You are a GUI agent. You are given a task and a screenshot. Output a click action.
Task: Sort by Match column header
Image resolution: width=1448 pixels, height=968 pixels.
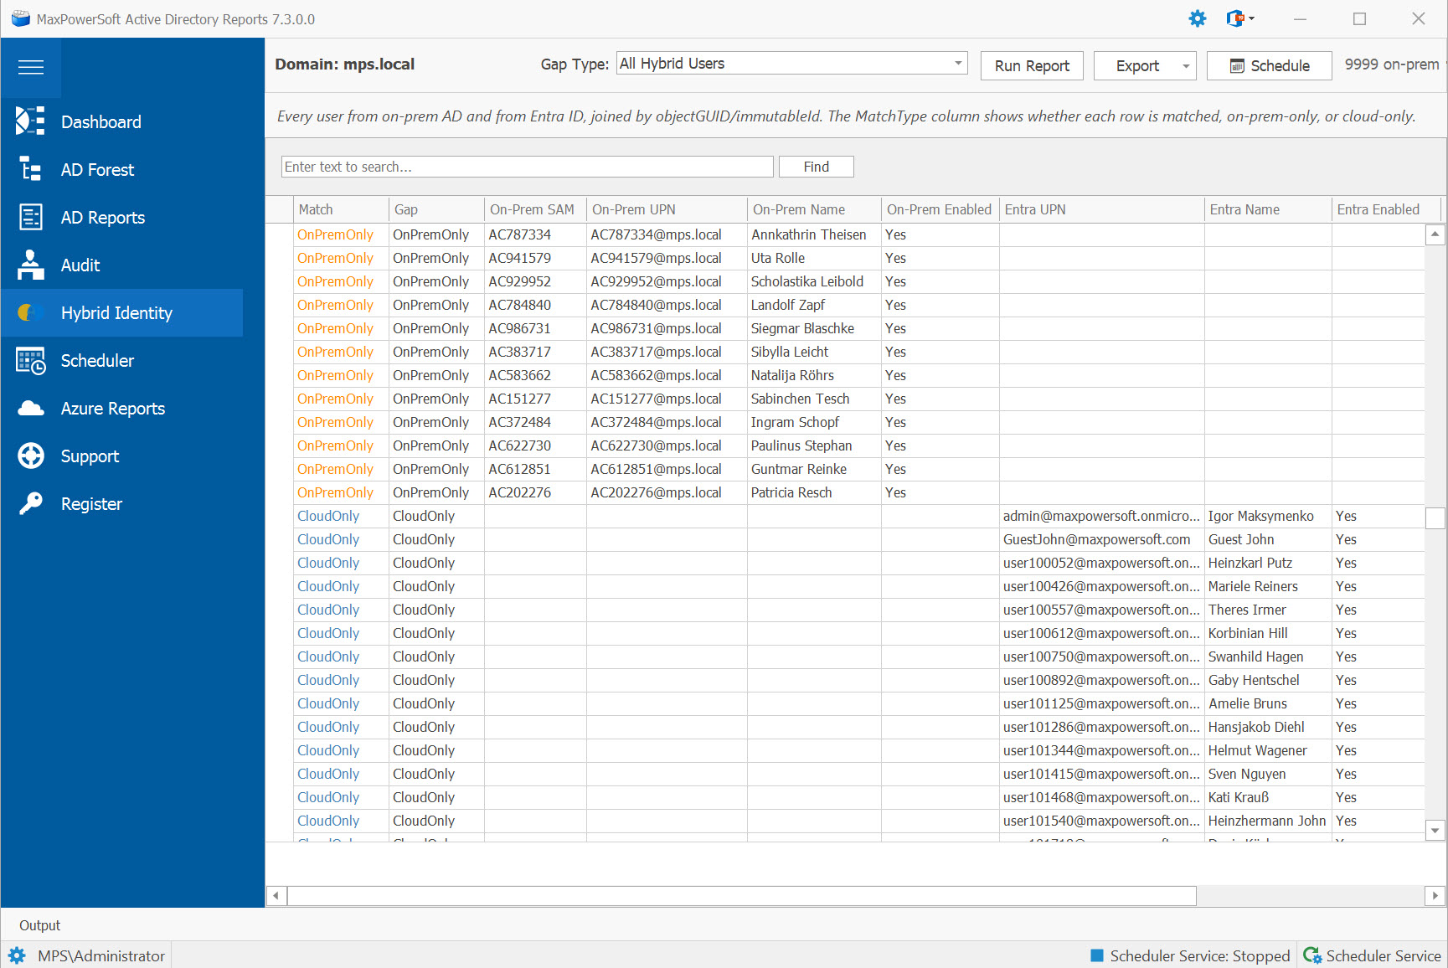pyautogui.click(x=342, y=209)
